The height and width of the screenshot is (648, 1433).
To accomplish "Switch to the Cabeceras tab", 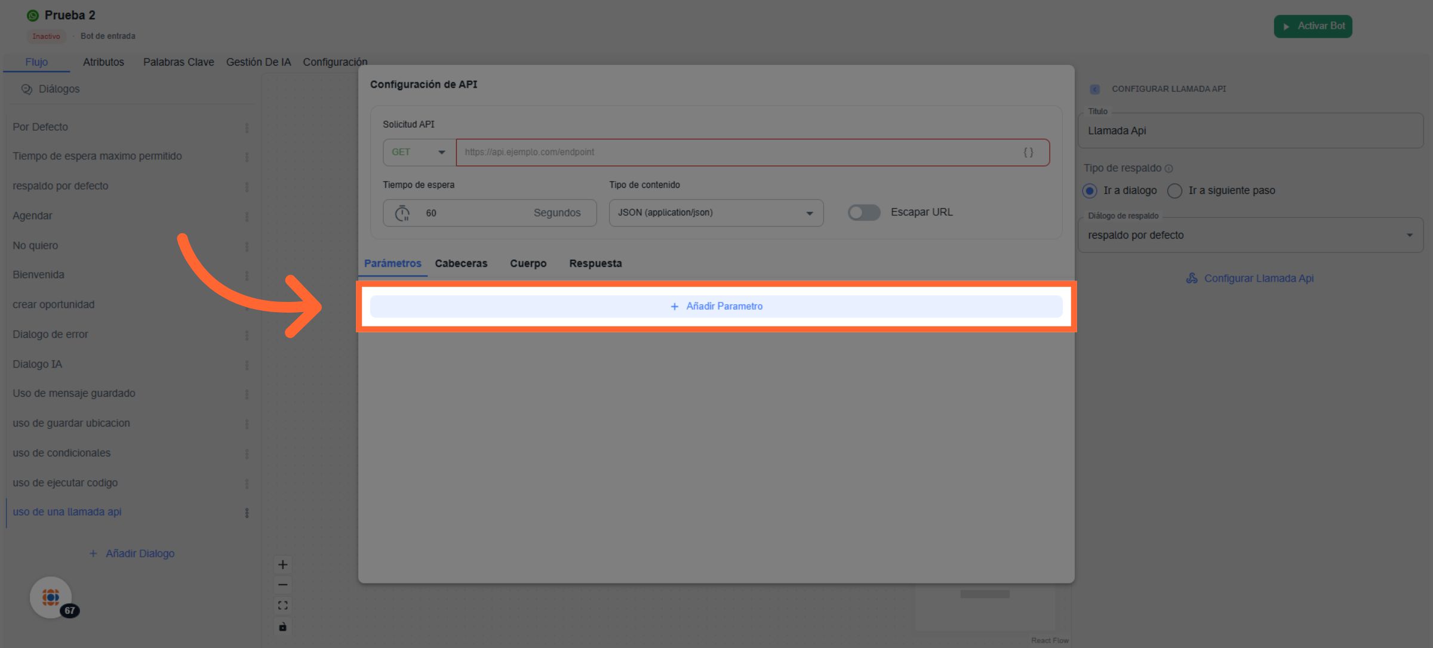I will pos(461,263).
